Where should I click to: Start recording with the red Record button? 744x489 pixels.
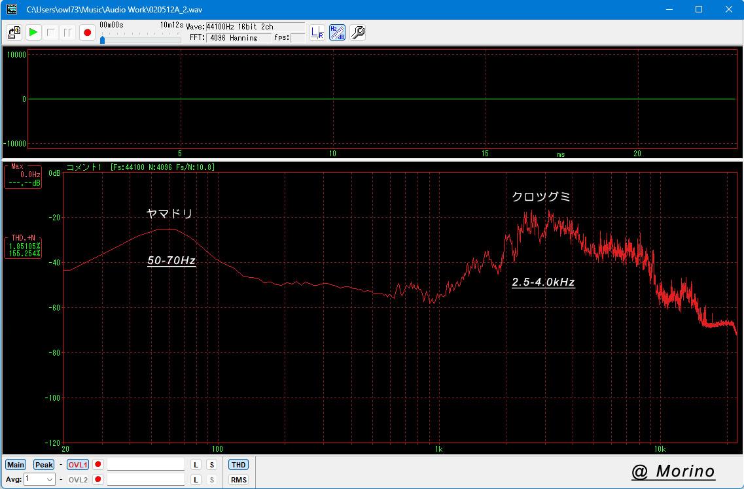tap(87, 32)
